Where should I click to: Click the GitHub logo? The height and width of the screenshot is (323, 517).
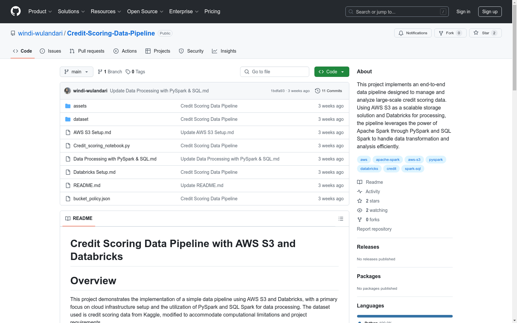coord(16,11)
